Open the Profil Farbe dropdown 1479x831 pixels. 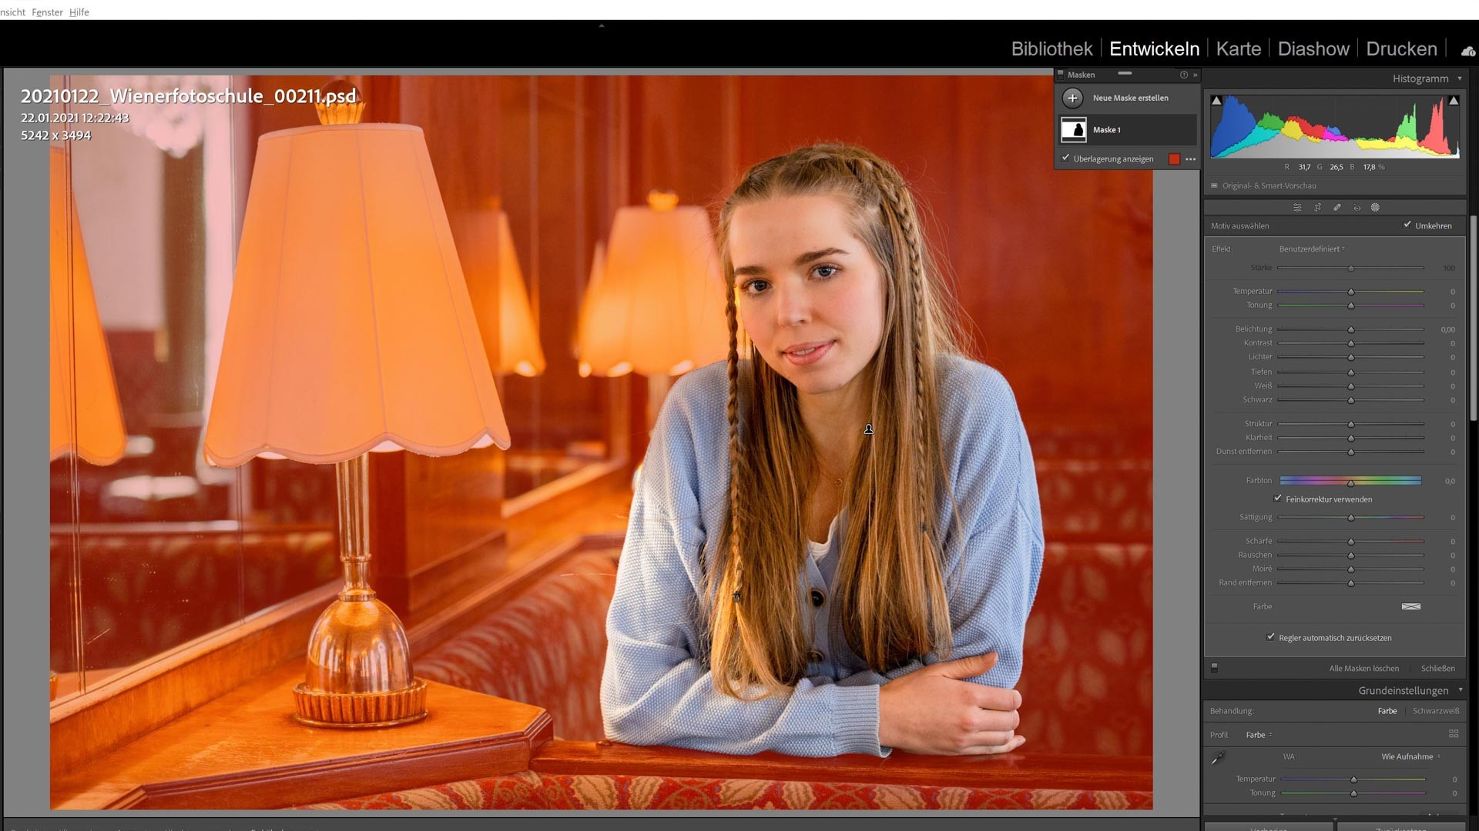click(x=1259, y=735)
